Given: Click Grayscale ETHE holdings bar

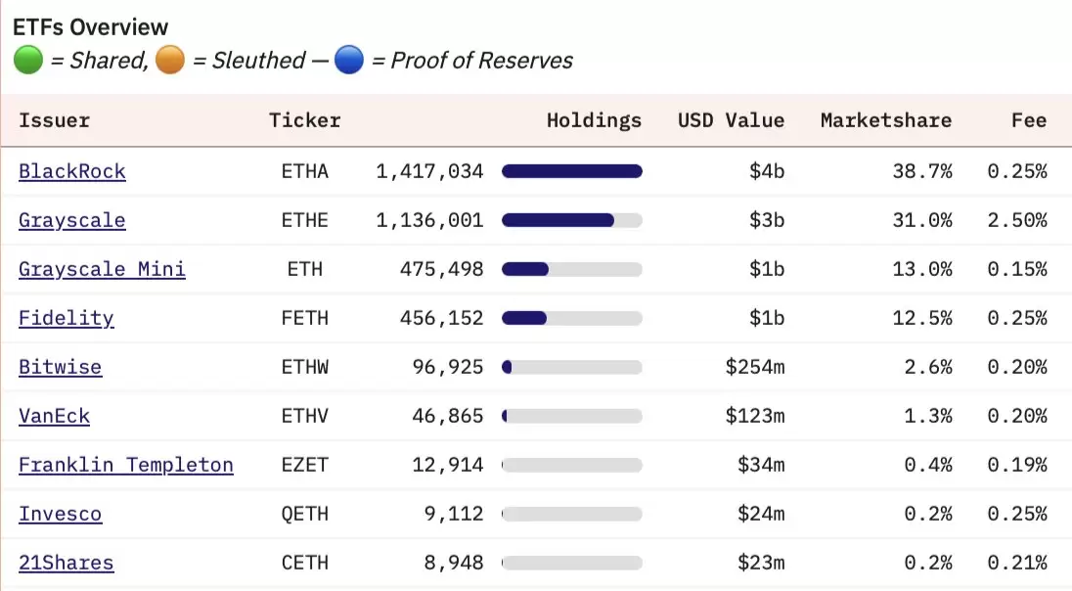Looking at the screenshot, I should [x=572, y=220].
